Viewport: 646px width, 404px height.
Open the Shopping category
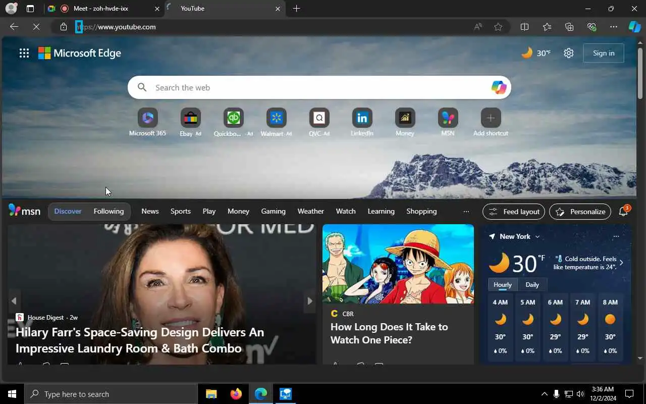421,211
